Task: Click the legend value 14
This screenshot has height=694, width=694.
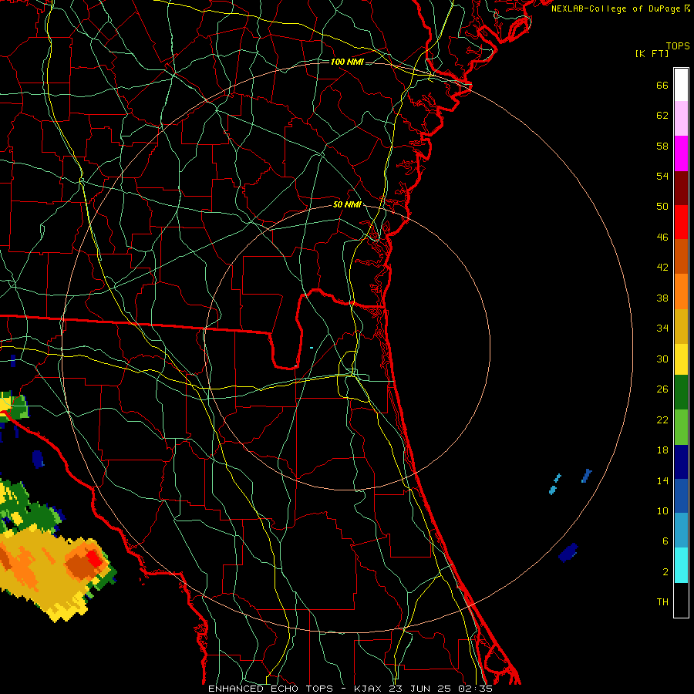Action: tap(662, 480)
